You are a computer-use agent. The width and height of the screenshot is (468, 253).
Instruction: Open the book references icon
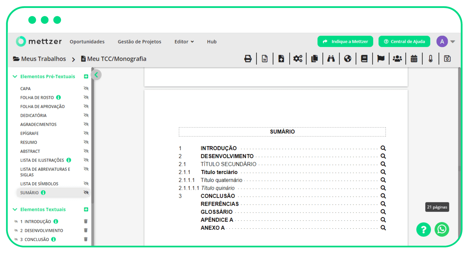click(x=364, y=59)
